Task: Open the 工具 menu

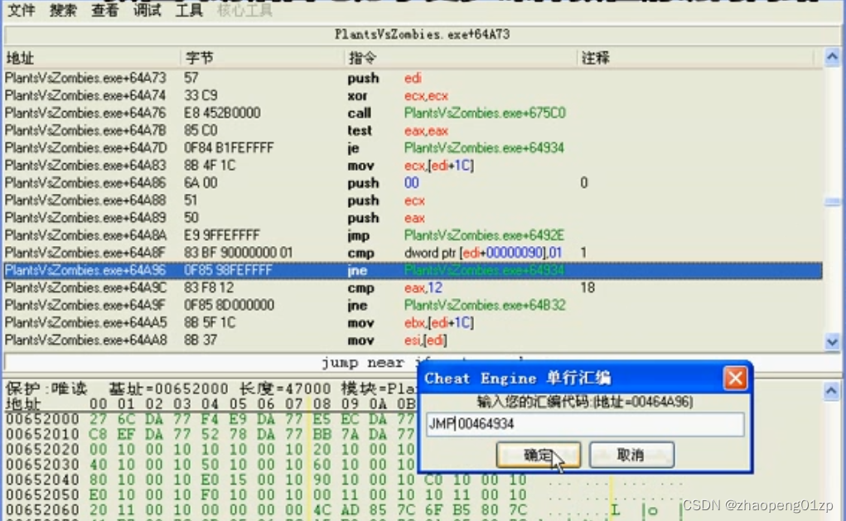Action: tap(189, 10)
